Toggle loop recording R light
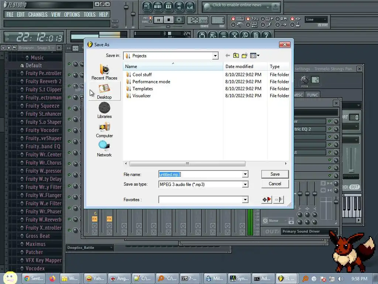The image size is (378, 284). (278, 19)
